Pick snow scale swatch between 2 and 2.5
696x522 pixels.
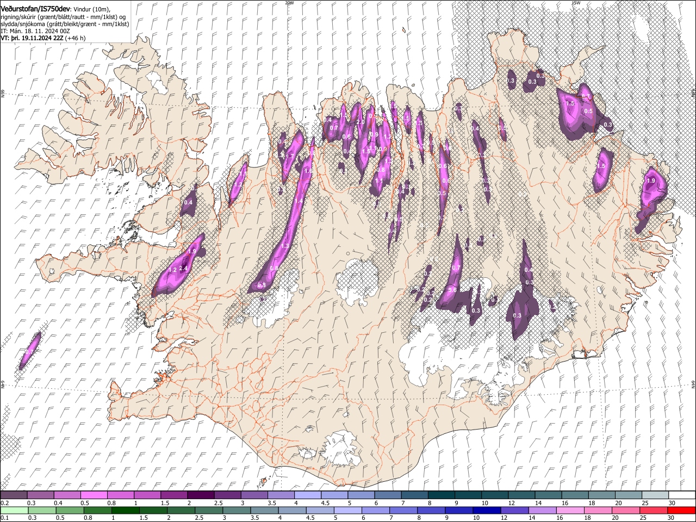[x=200, y=495]
